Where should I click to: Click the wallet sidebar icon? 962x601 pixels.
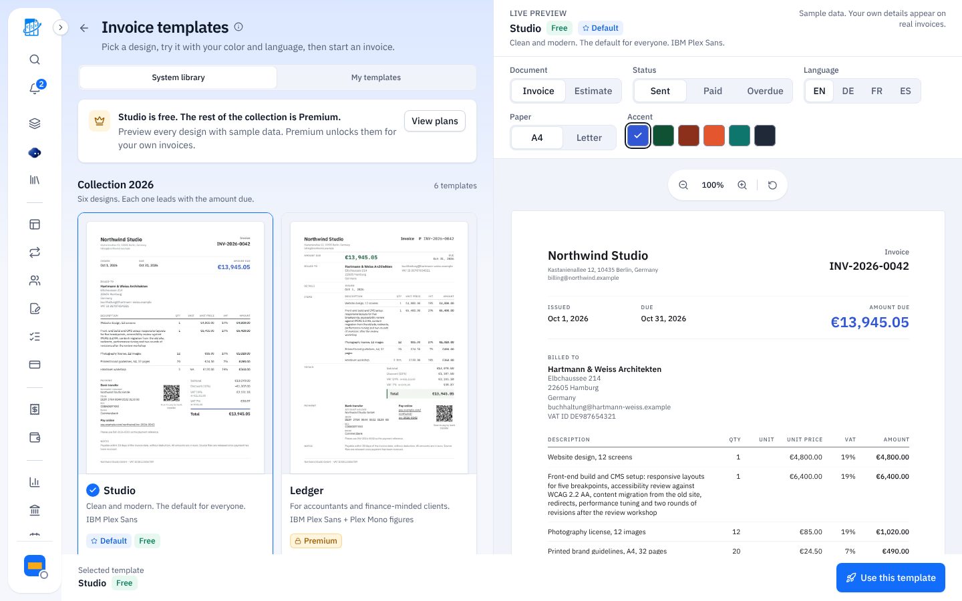35,437
